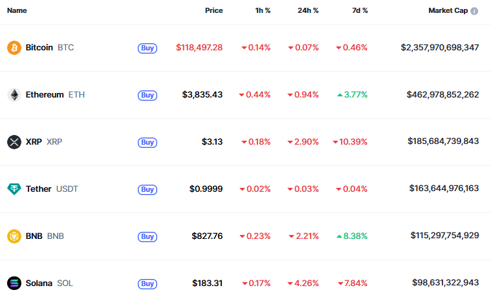Hit the Solana row Buy button
The image size is (491, 299).
point(147,284)
